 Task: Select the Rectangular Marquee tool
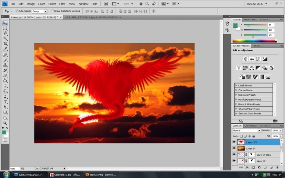[5, 28]
